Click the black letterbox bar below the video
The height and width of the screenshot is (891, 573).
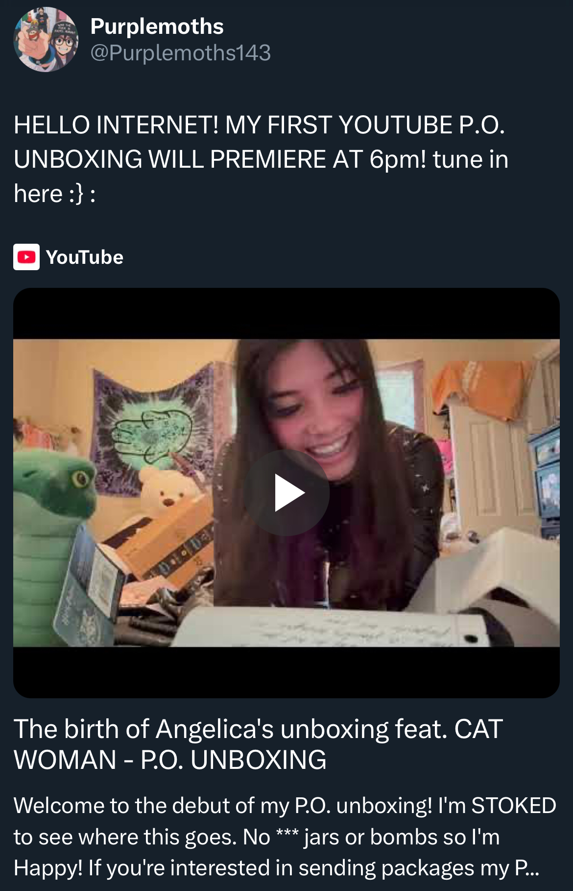[x=286, y=672]
